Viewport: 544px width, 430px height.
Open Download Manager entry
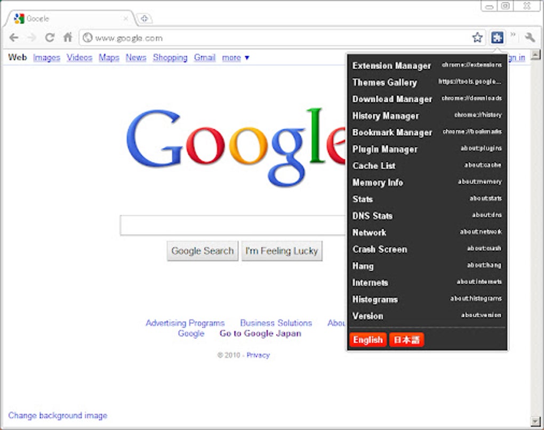point(427,99)
